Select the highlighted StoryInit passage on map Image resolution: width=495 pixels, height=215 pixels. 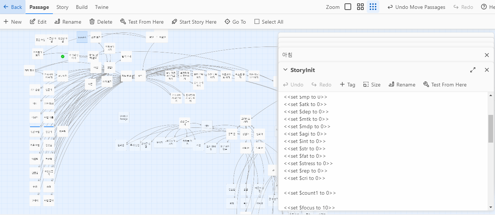coord(82,37)
